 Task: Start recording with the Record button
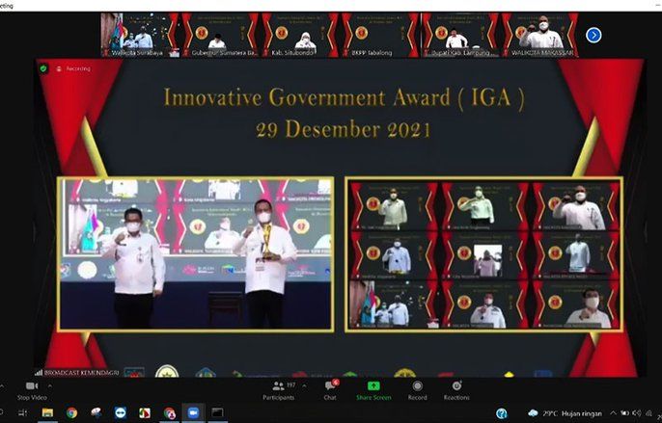[417, 386]
